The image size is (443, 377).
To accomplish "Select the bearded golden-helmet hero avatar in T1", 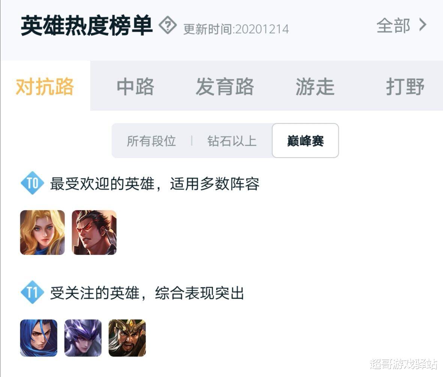I will [x=127, y=338].
